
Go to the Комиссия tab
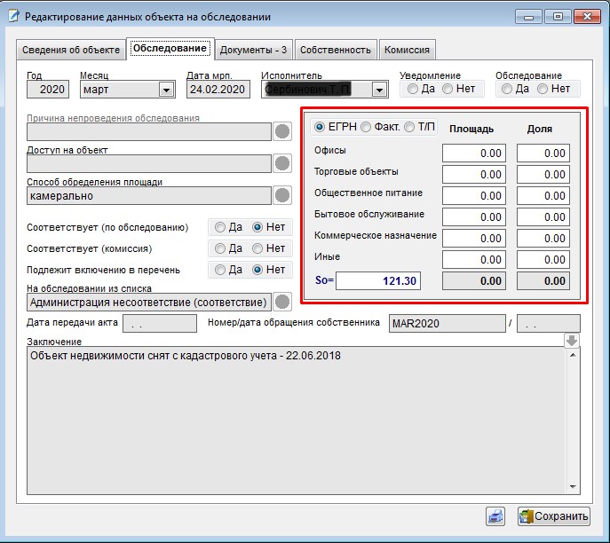pos(407,50)
